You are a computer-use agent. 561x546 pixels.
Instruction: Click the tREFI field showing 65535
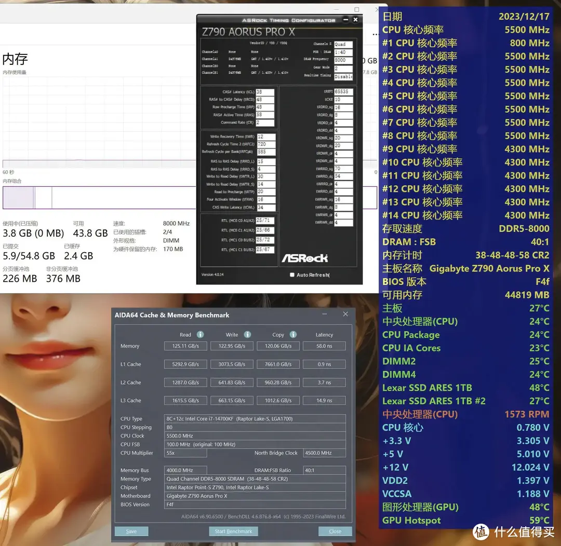click(x=343, y=92)
